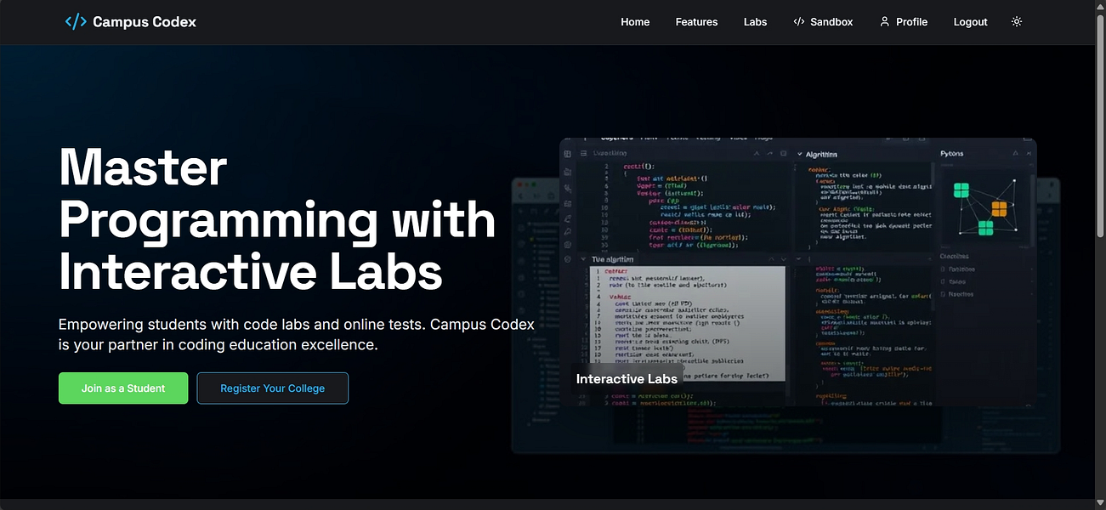Click a green node swatch in the Pytons graph
The width and height of the screenshot is (1106, 510).
(961, 189)
